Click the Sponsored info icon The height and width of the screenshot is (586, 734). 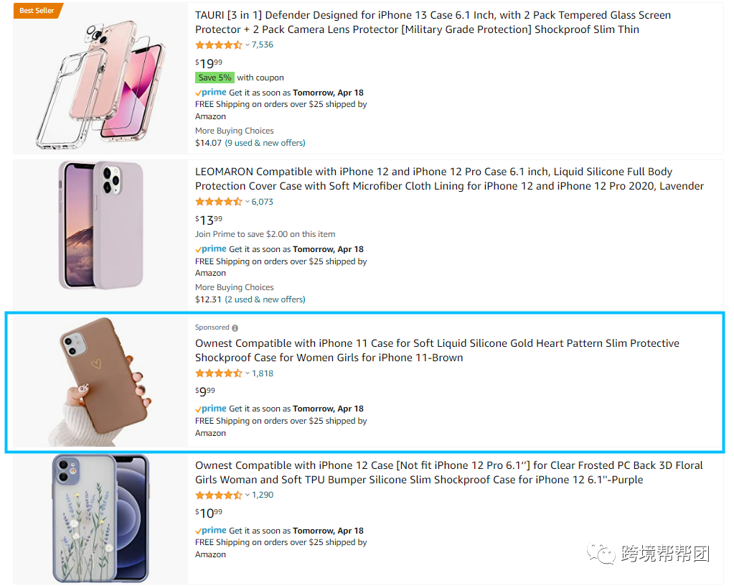point(235,328)
